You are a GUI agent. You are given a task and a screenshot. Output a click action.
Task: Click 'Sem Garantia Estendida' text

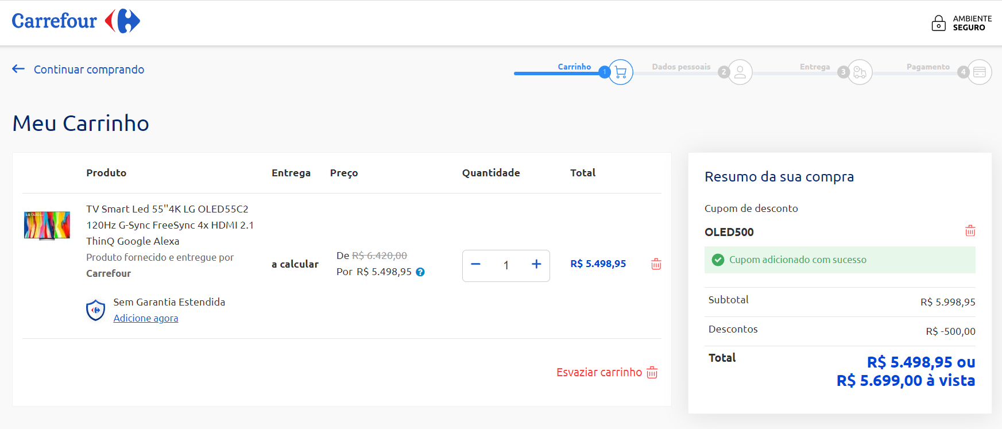coord(169,302)
